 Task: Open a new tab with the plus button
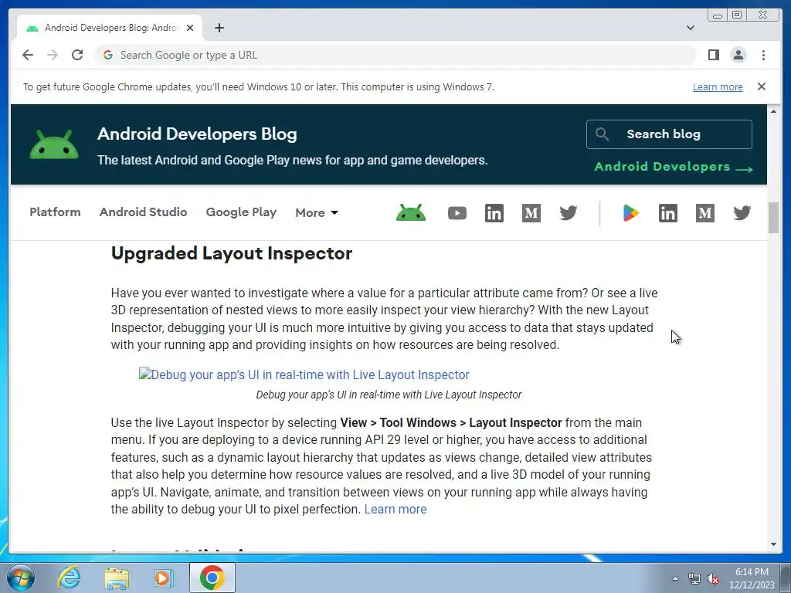[x=219, y=28]
